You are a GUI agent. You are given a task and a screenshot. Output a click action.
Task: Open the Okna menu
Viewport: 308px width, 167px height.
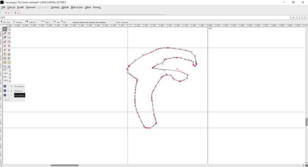point(88,7)
